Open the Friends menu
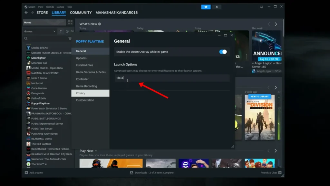330x186 pixels. pos(50,7)
